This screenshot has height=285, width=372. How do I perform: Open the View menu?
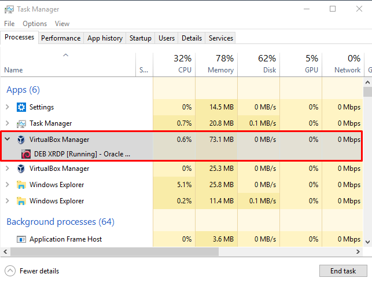[x=62, y=24]
